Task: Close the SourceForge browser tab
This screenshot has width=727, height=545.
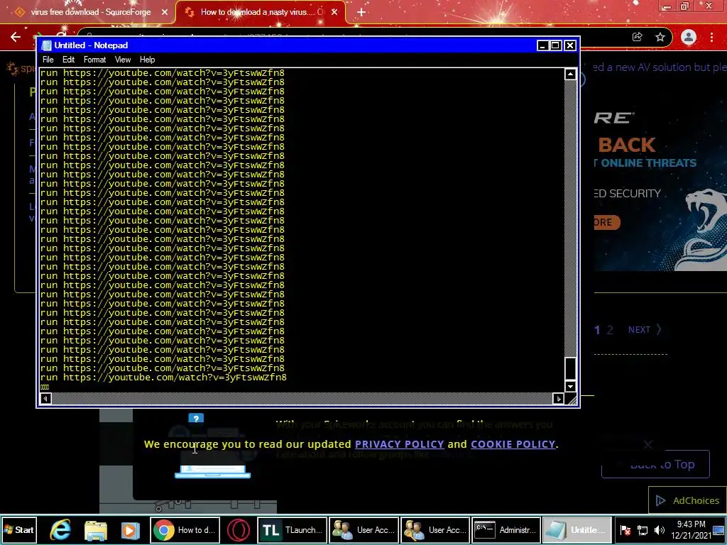Action: [165, 12]
